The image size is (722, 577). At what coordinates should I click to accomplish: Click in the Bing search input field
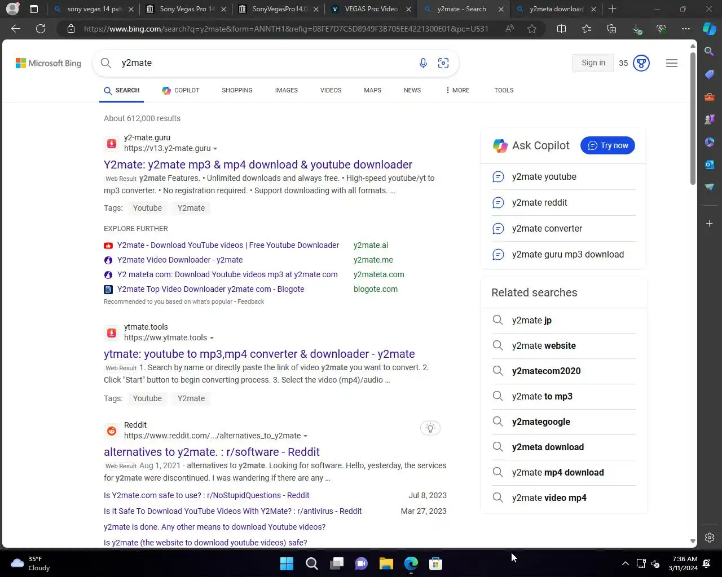[x=265, y=63]
